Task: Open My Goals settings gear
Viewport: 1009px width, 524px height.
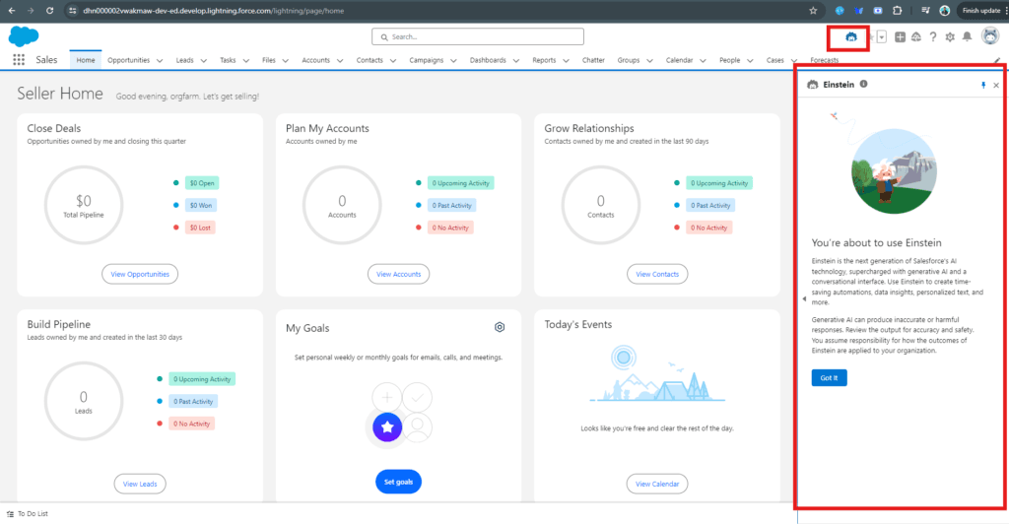Action: 500,327
